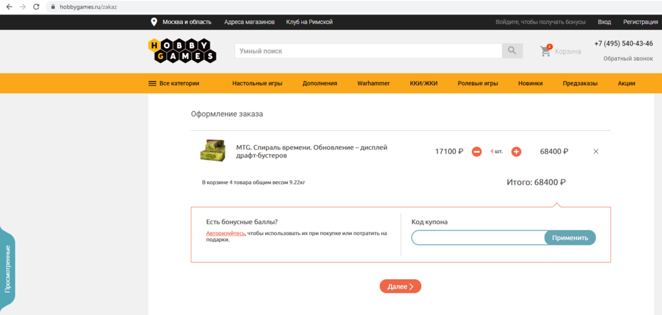Image resolution: width=662 pixels, height=315 pixels.
Task: Click the search magnifier icon
Action: point(512,51)
